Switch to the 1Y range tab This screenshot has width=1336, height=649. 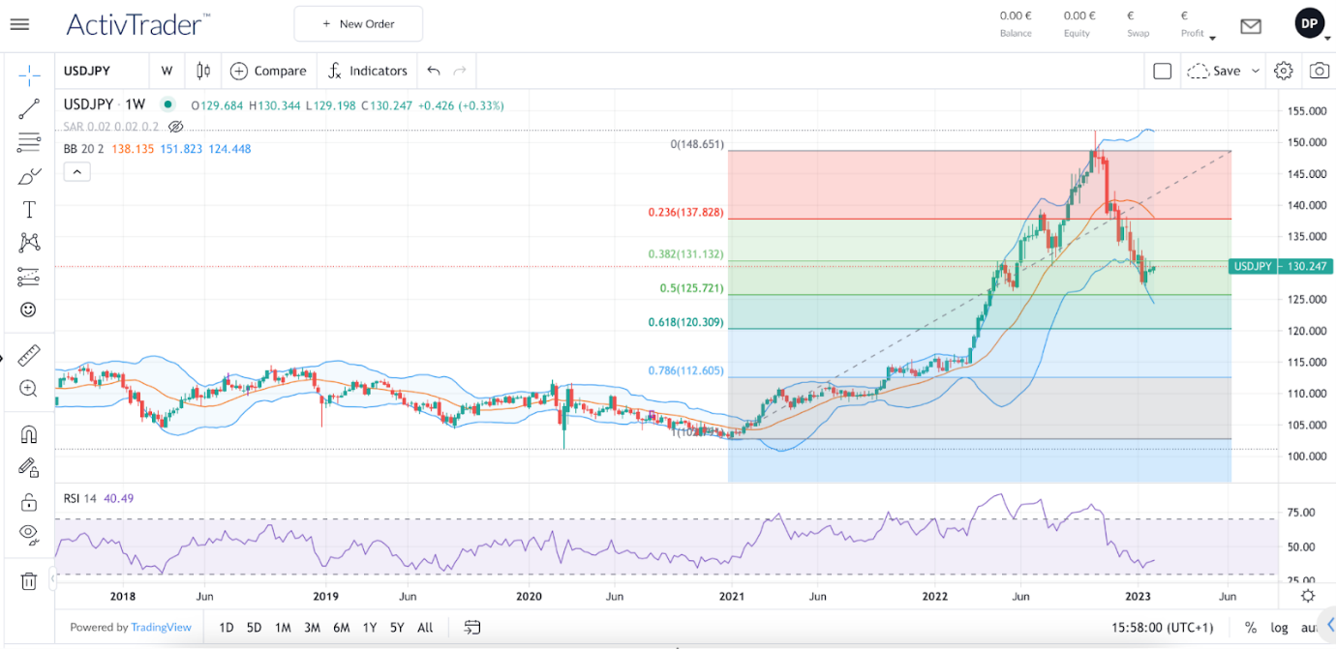[369, 627]
